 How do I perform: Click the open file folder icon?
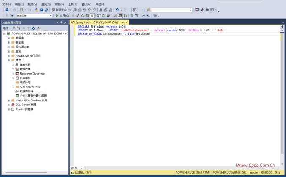(37, 10)
